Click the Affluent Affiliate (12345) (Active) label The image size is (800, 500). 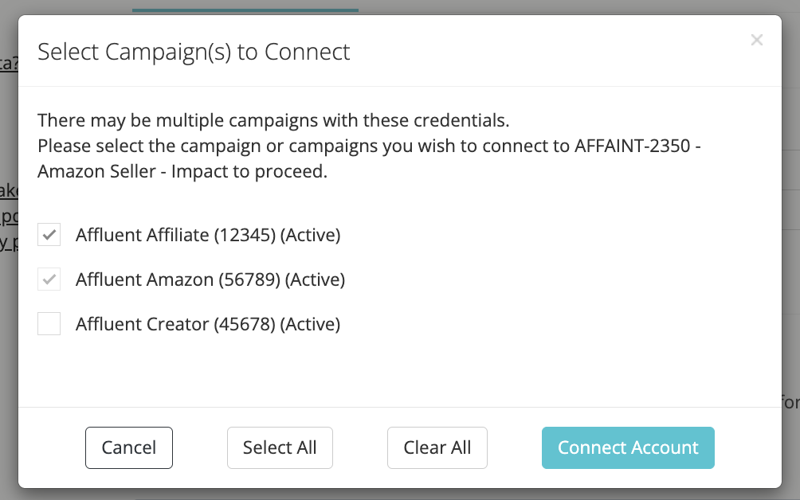point(208,235)
